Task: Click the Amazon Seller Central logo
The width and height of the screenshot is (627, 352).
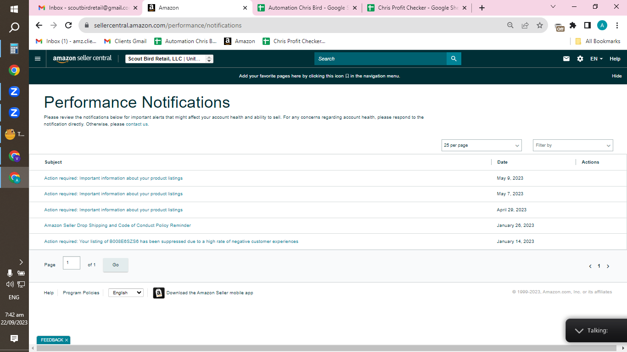Action: (x=82, y=59)
